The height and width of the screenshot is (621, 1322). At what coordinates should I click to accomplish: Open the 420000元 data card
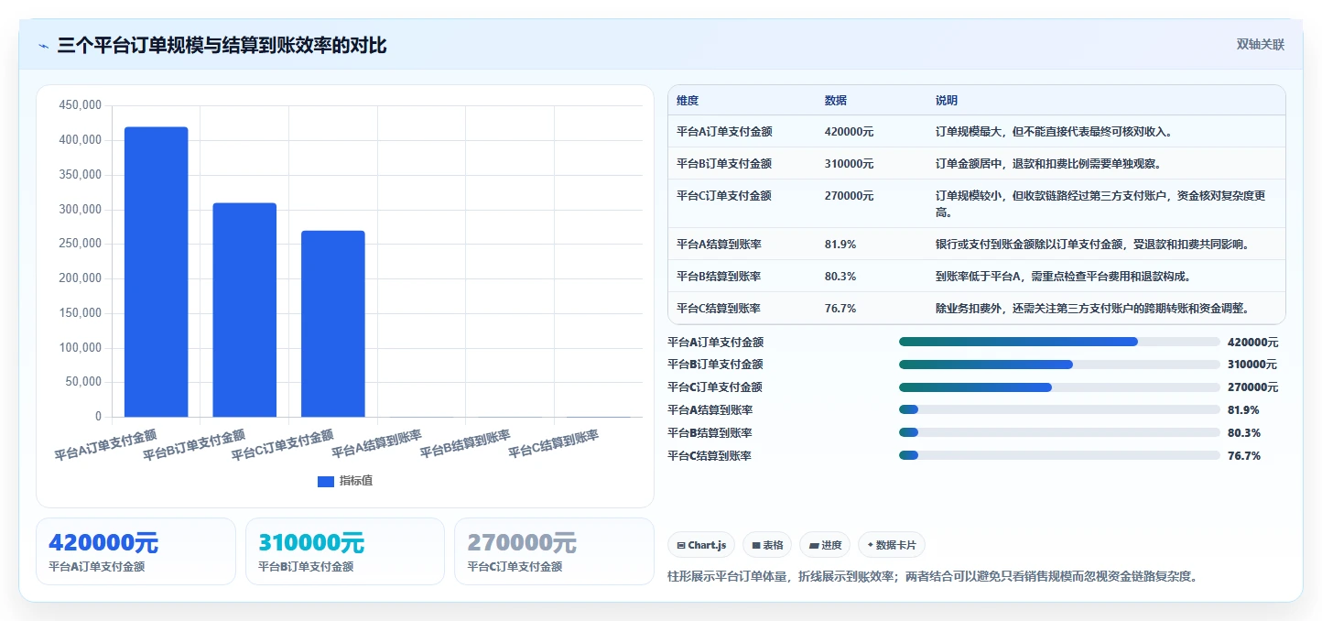coord(135,551)
